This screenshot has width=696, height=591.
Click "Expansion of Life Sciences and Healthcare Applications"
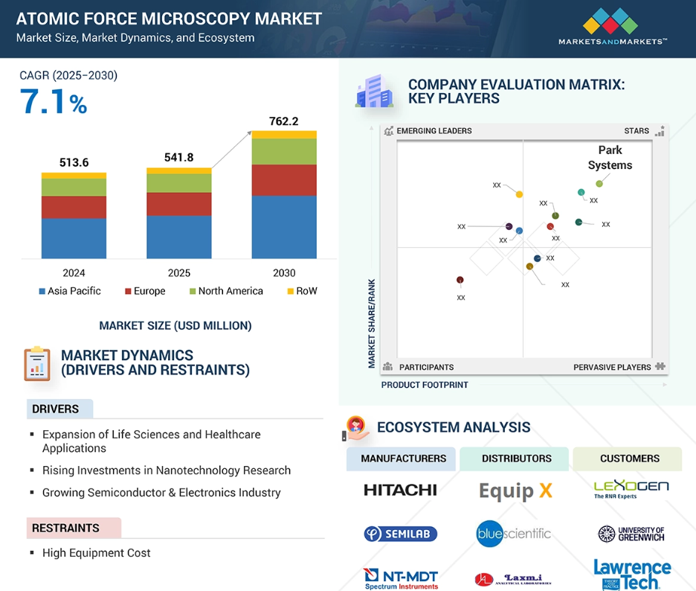coord(152,441)
